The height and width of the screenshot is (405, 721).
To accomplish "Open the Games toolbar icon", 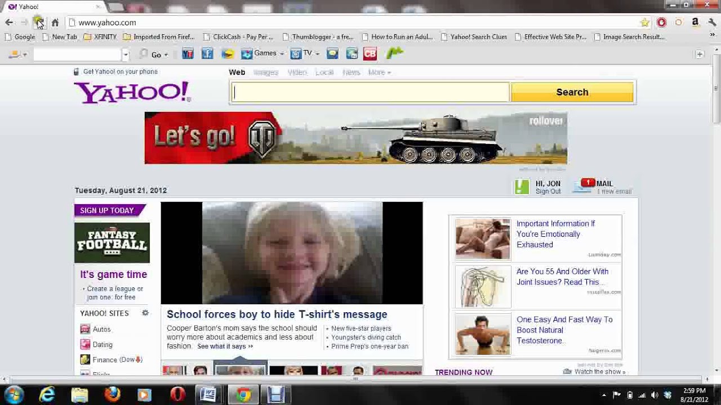I will [x=246, y=54].
